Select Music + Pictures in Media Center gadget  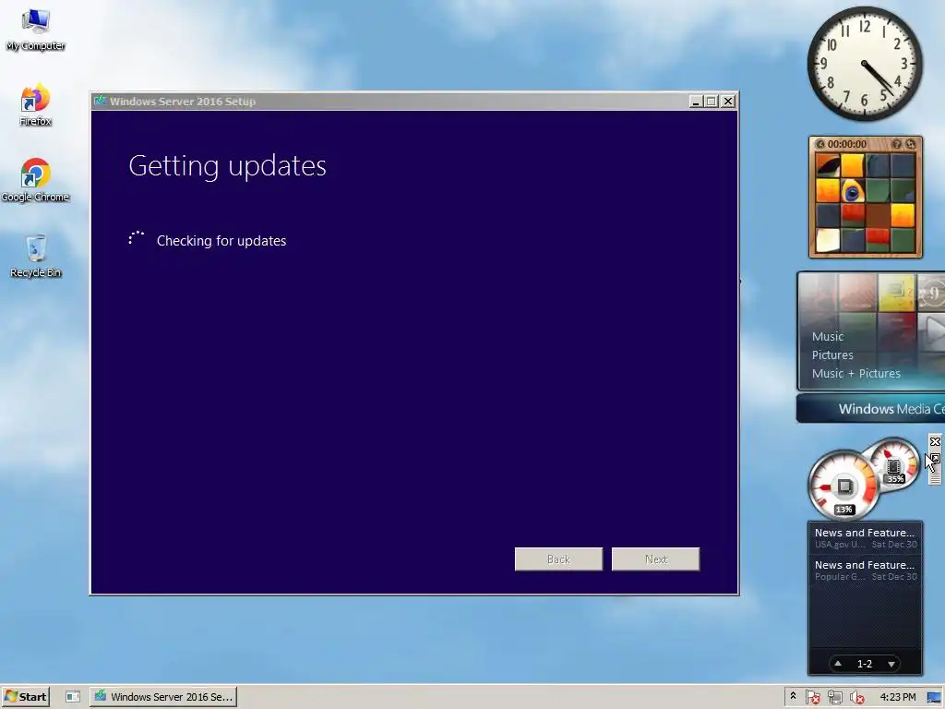coord(855,374)
